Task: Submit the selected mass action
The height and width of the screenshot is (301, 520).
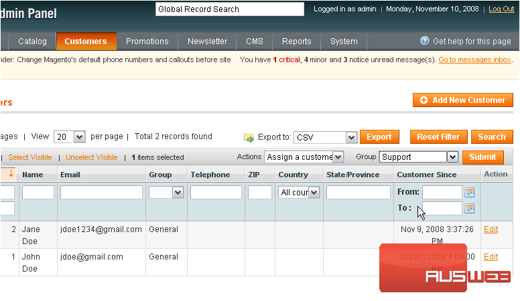Action: point(482,157)
